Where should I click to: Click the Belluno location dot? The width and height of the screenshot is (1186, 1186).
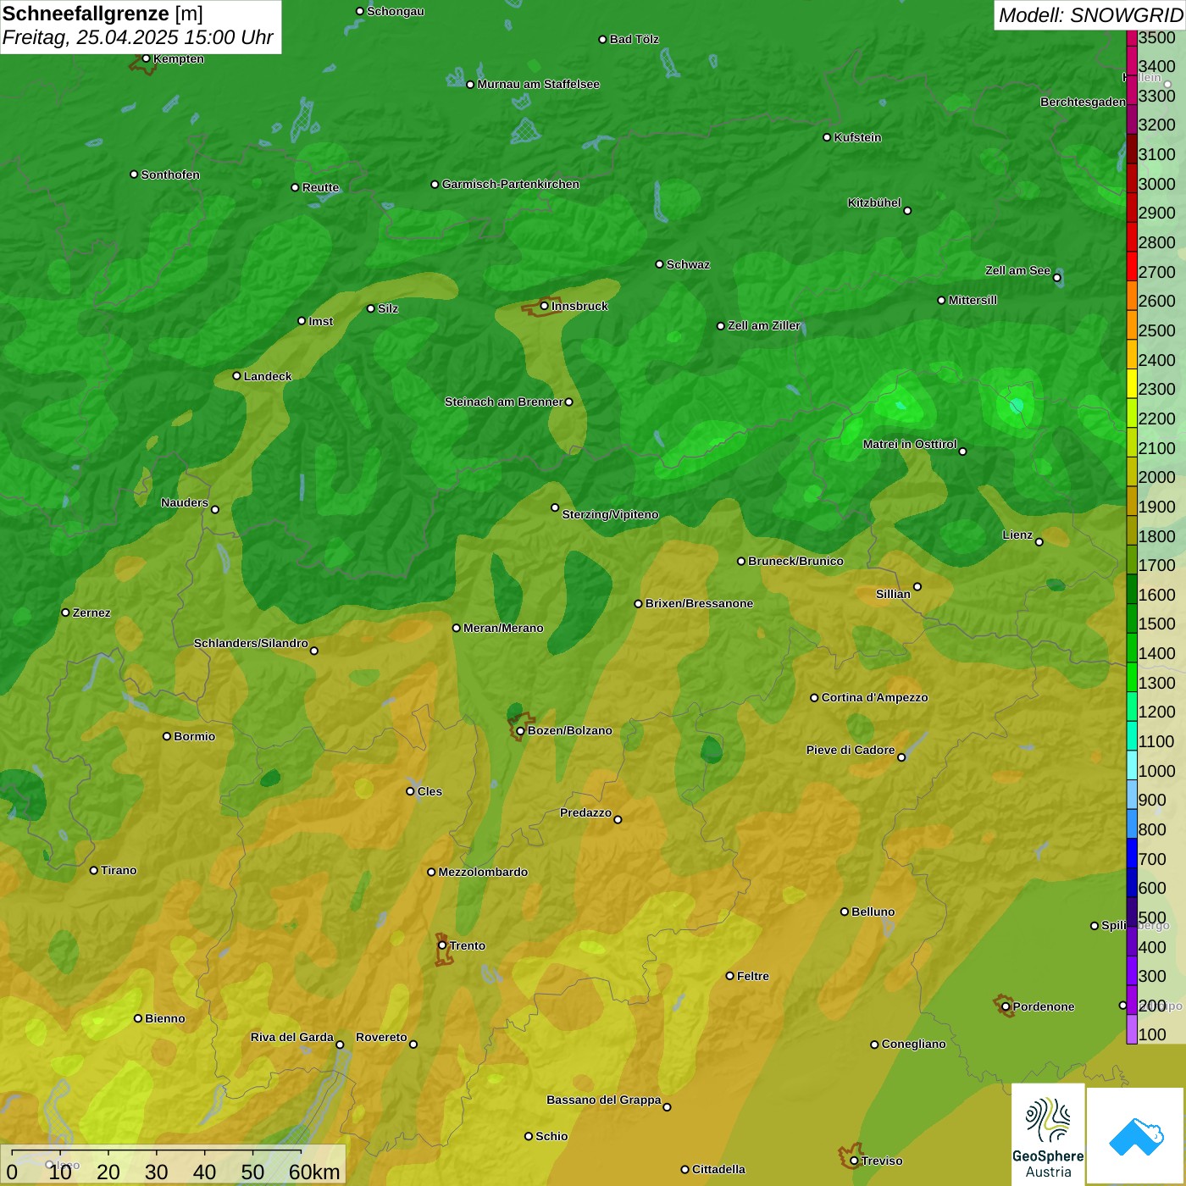(844, 912)
